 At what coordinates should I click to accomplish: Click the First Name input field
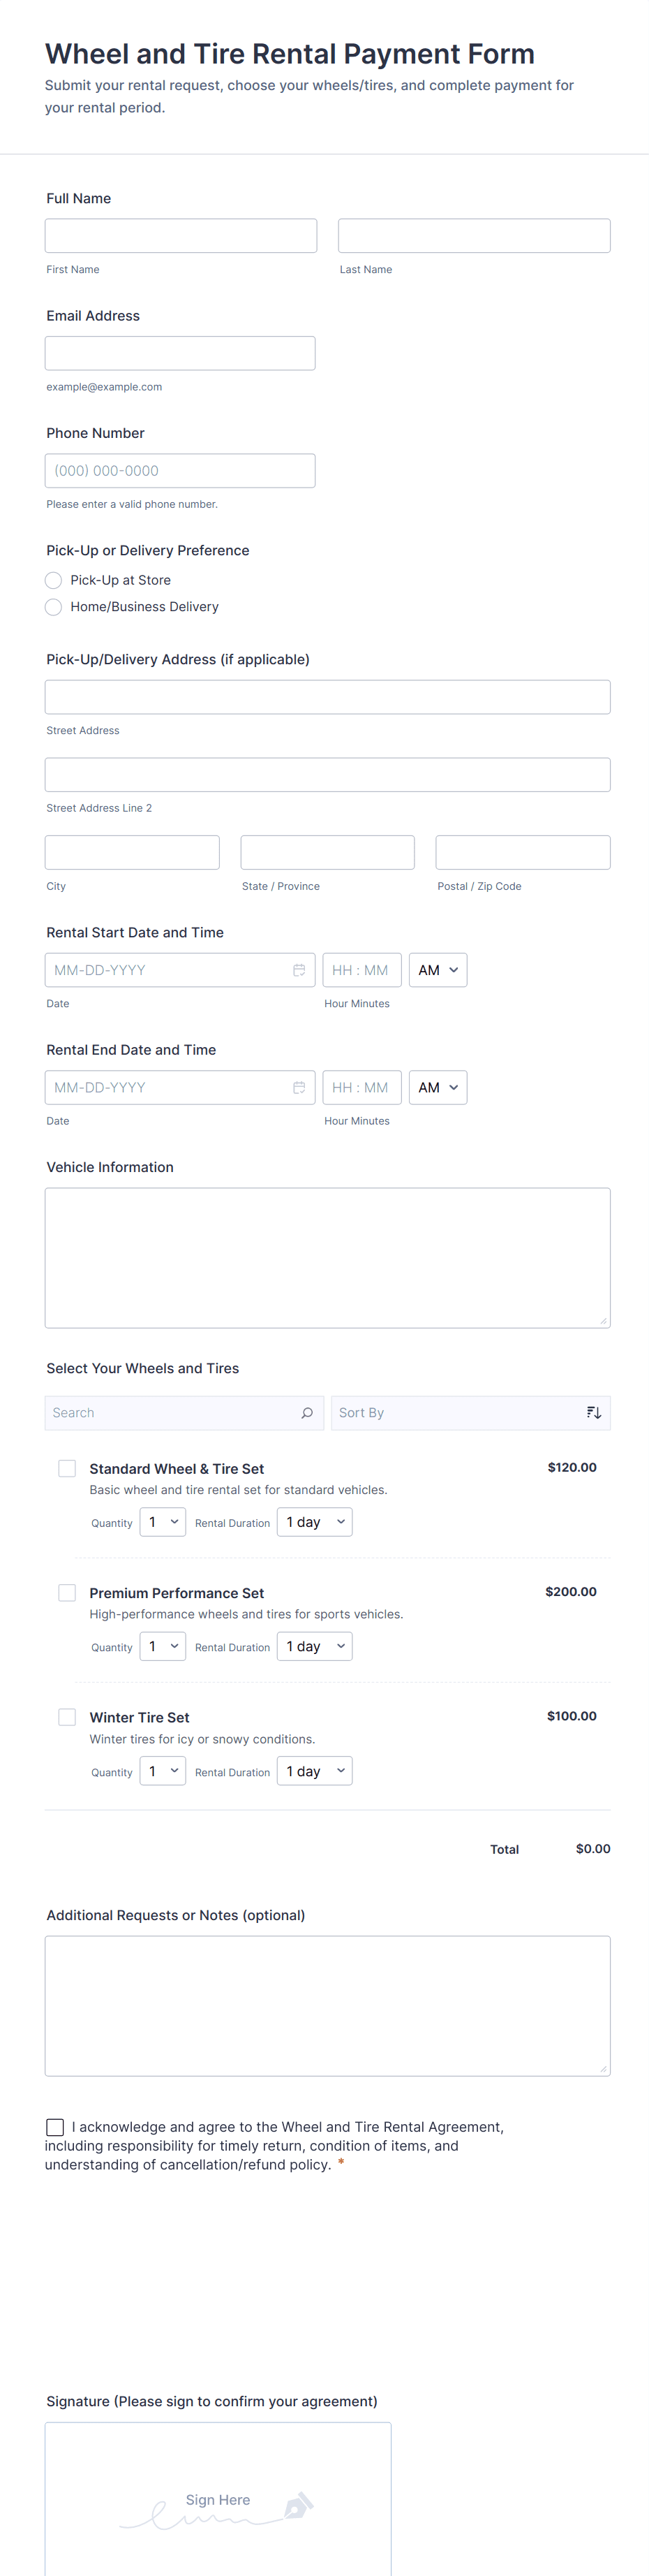(x=181, y=236)
